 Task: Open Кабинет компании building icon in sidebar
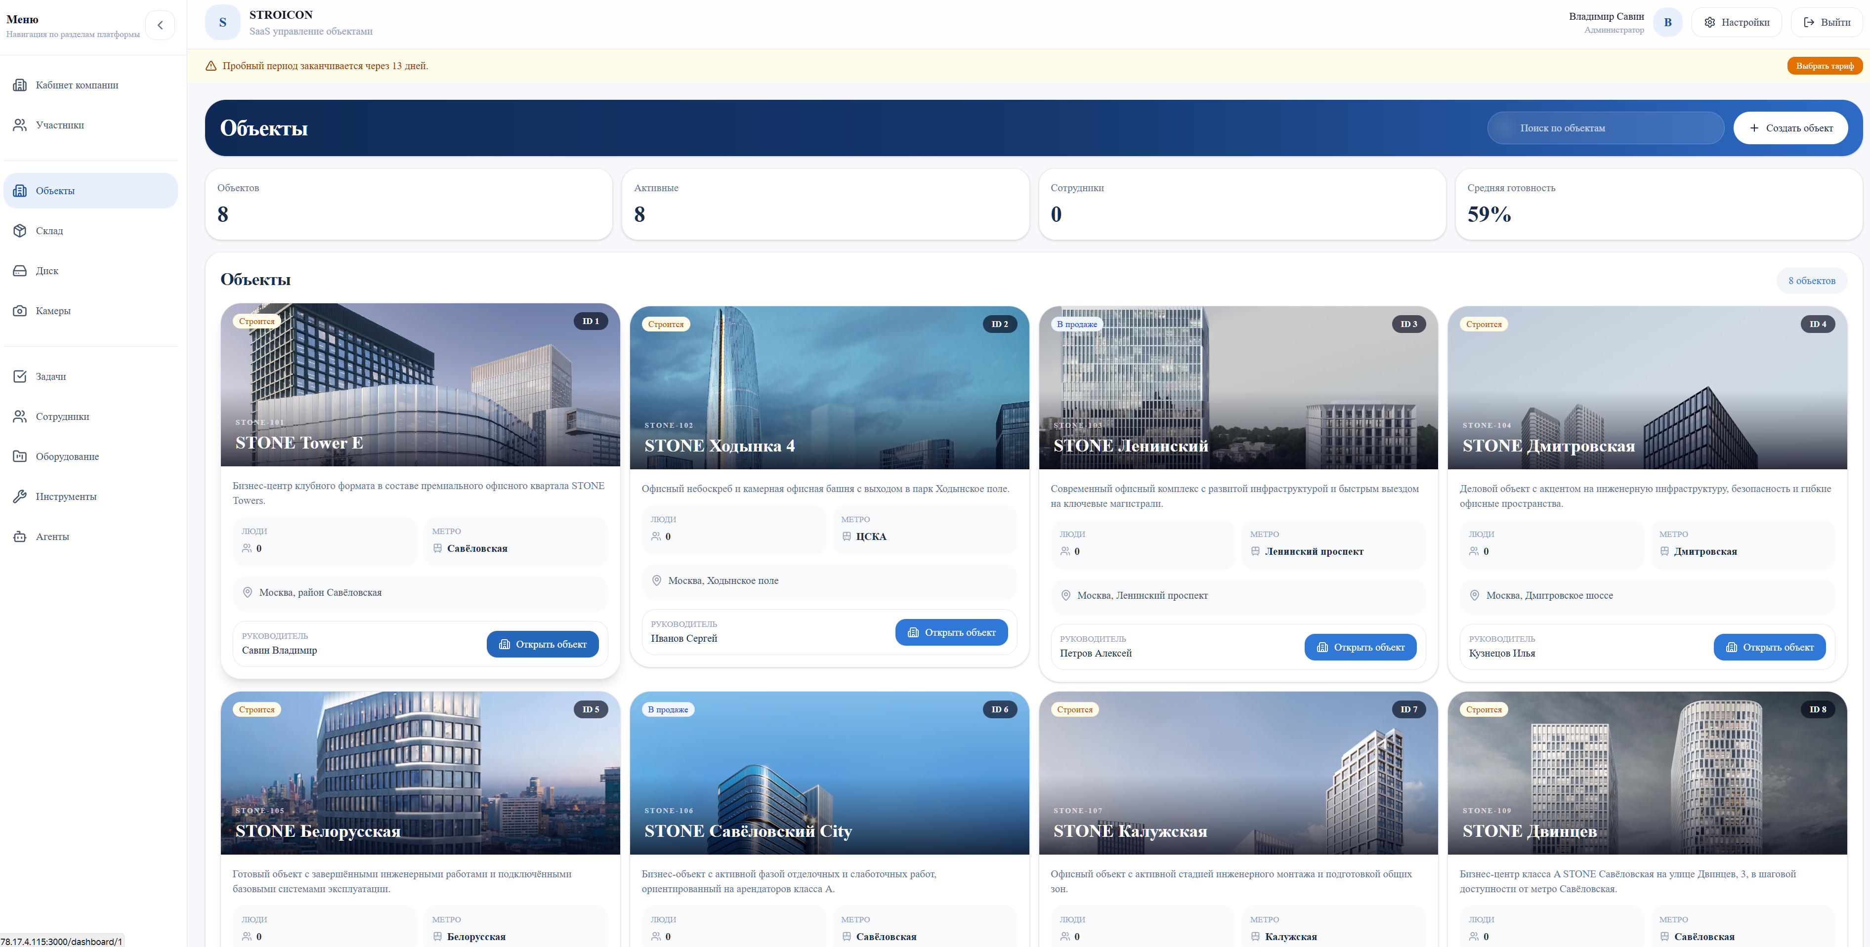20,85
